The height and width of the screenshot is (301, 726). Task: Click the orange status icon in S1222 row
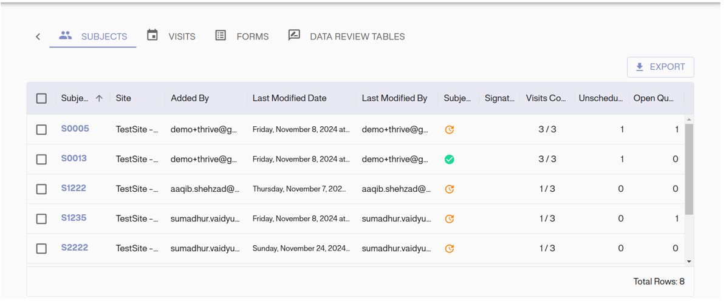450,189
